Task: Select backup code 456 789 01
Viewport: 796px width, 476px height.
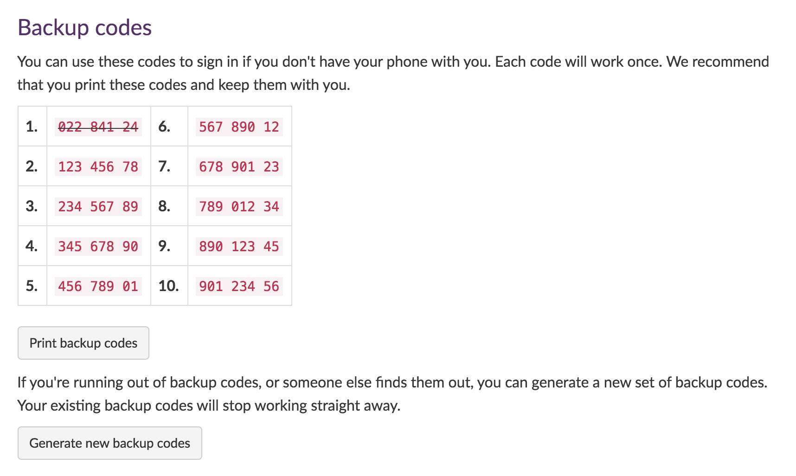Action: (x=98, y=286)
